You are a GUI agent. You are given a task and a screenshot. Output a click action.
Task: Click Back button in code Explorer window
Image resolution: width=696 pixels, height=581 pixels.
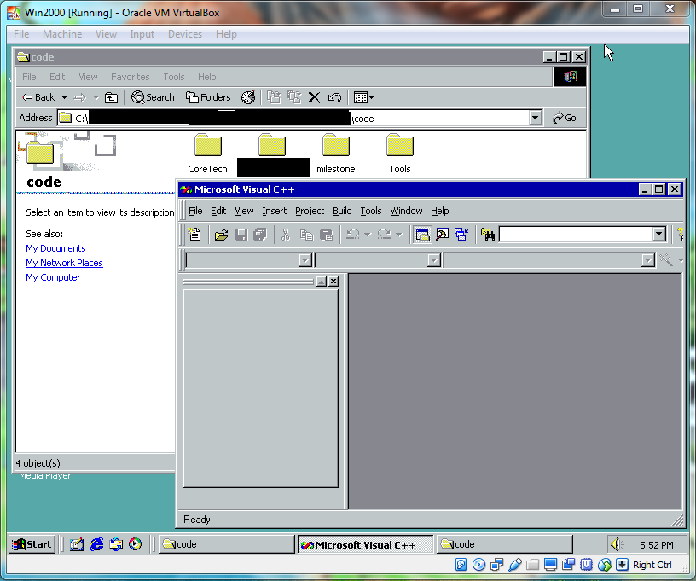[39, 97]
